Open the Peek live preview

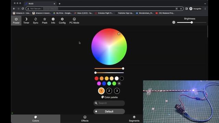click(45, 20)
